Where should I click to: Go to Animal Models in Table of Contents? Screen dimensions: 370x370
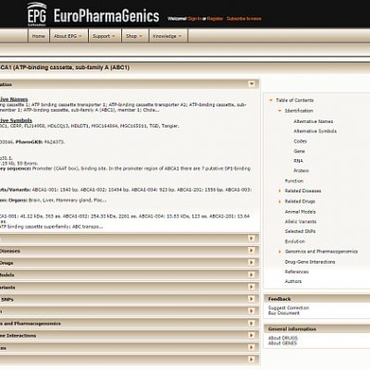pos(301,212)
